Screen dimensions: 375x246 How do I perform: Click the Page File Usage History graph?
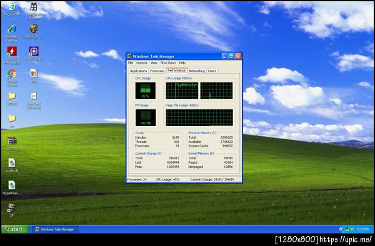coord(199,117)
